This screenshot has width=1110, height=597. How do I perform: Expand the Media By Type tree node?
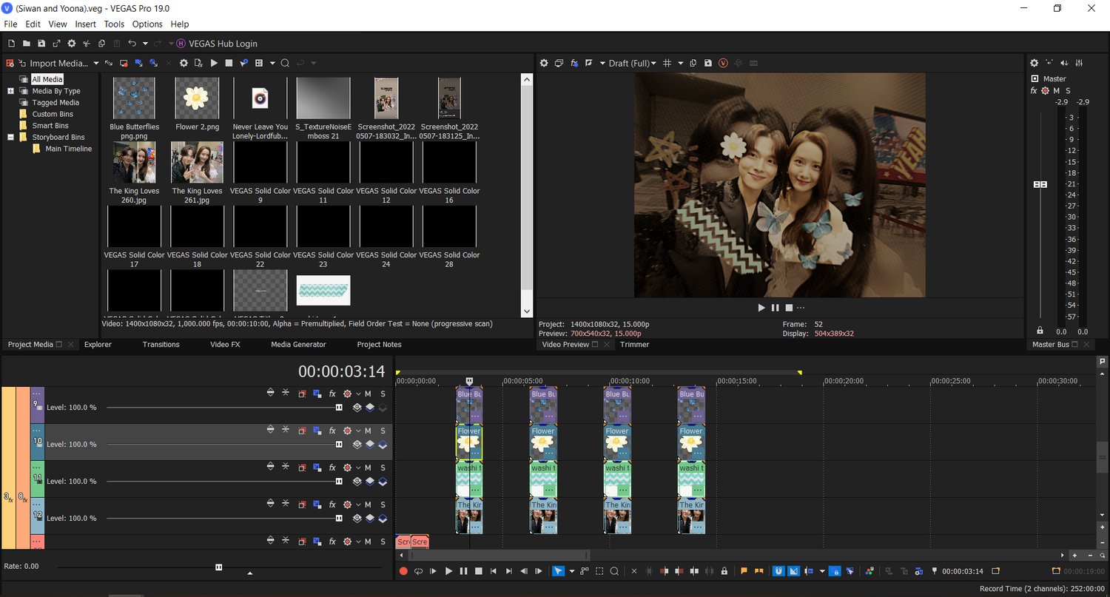pyautogui.click(x=11, y=91)
